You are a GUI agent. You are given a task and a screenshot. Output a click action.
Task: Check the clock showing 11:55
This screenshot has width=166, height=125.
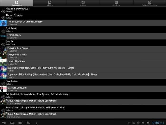click(155, 123)
